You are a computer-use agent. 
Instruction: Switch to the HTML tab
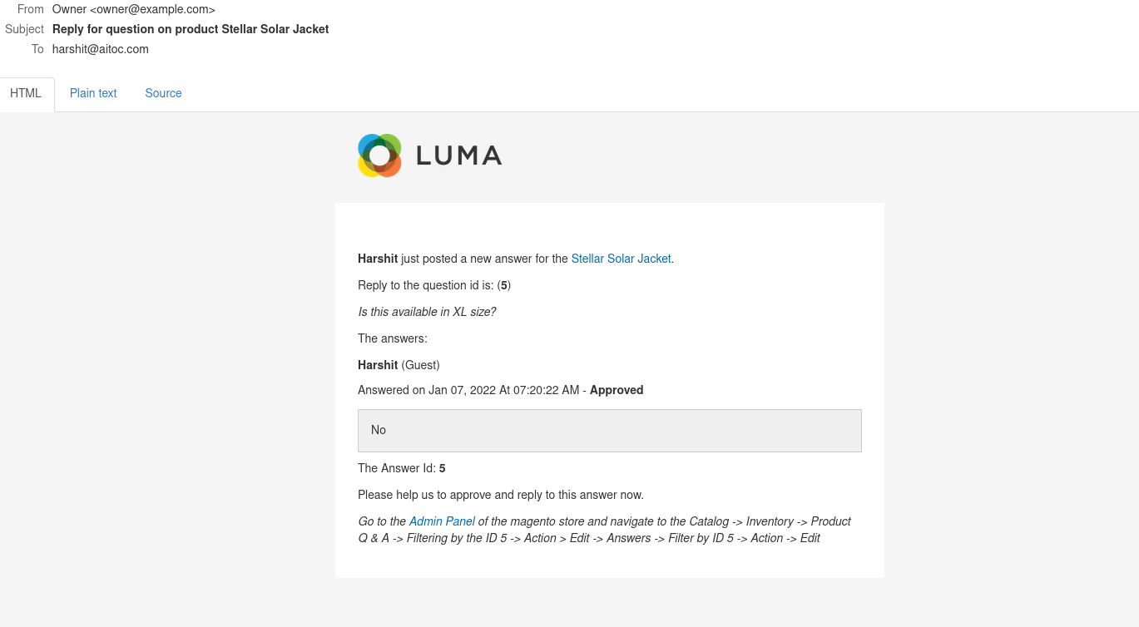(x=26, y=93)
